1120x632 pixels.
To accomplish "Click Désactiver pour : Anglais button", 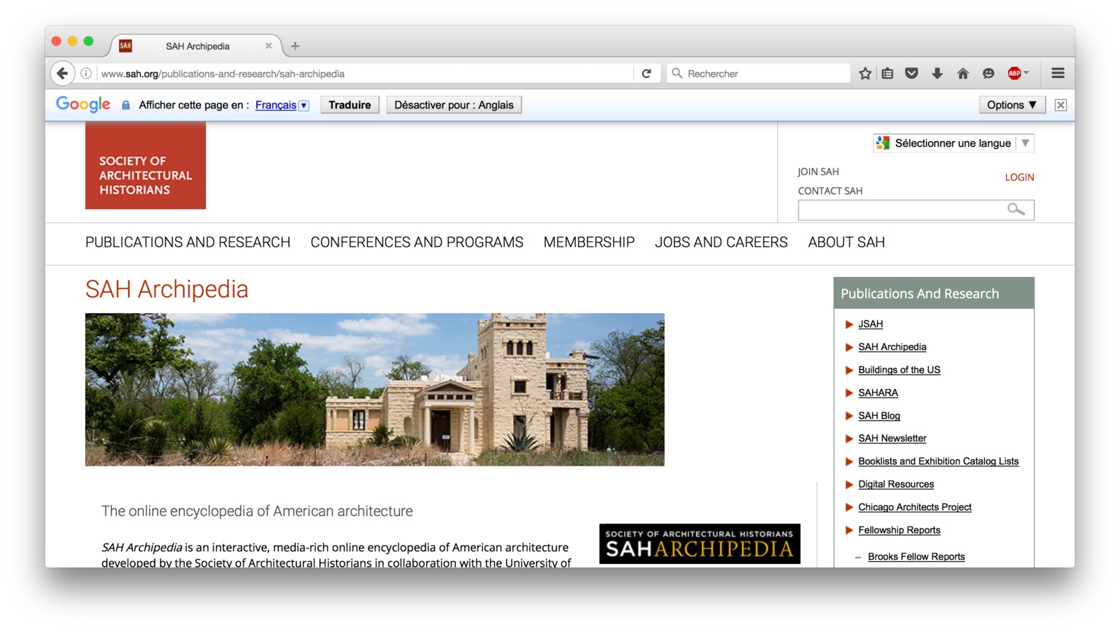I will click(x=454, y=105).
